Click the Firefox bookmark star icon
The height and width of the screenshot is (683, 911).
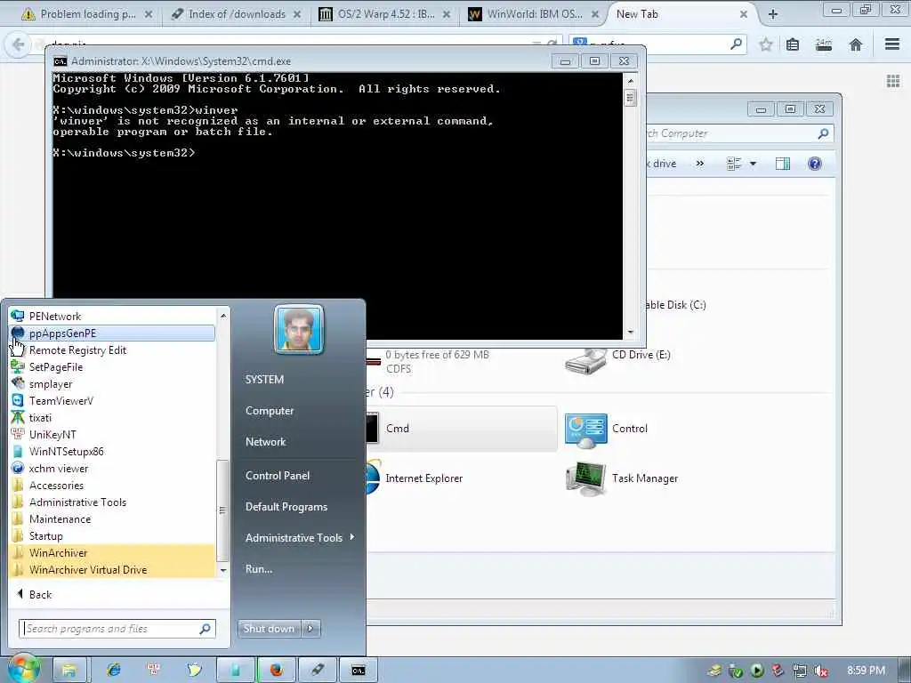(x=766, y=44)
